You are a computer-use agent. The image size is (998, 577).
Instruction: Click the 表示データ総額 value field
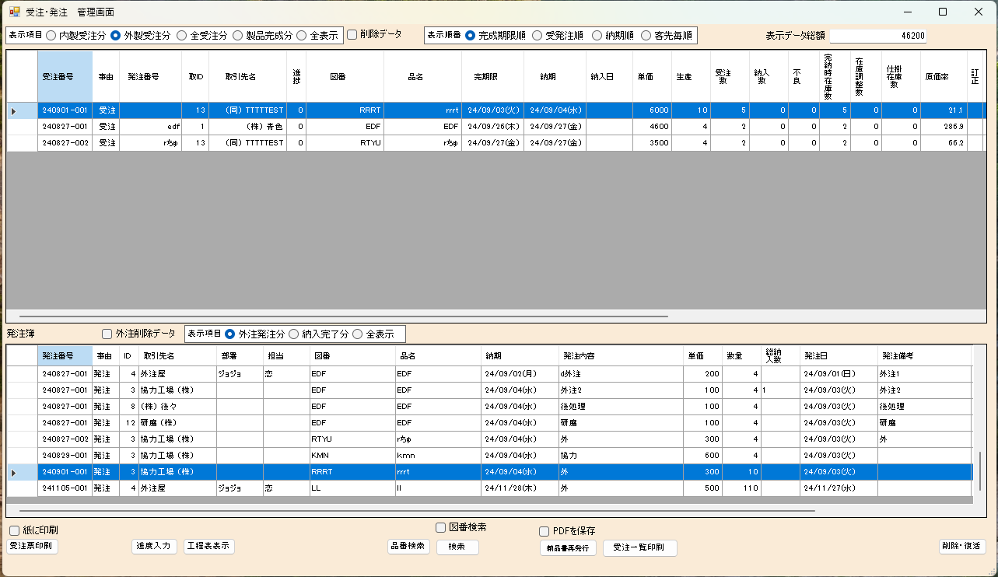tap(878, 36)
